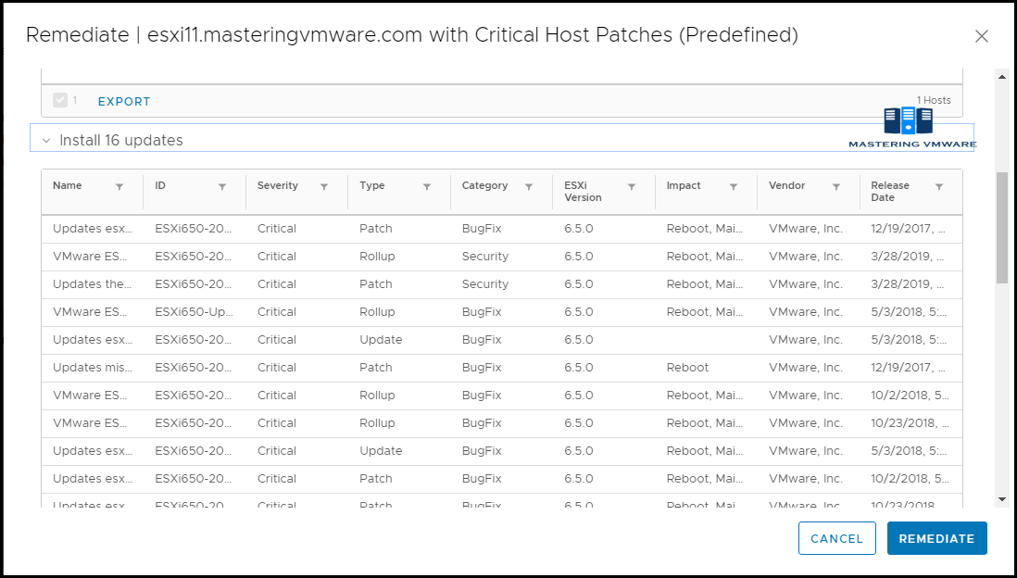Select the ESXi650-Up Rollup BugFix row
This screenshot has width=1017, height=578.
[x=370, y=312]
